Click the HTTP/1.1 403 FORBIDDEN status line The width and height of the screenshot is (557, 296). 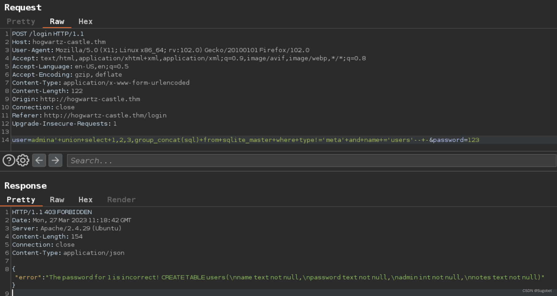(52, 212)
